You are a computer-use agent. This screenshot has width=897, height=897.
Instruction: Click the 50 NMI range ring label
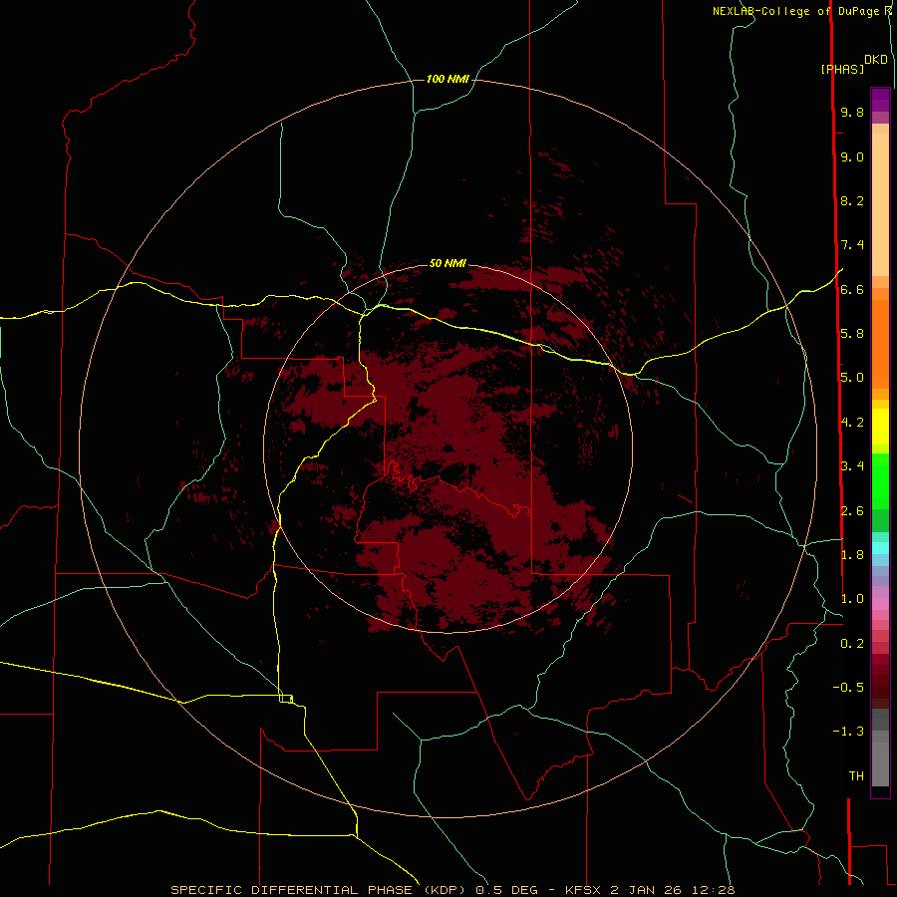tap(448, 263)
